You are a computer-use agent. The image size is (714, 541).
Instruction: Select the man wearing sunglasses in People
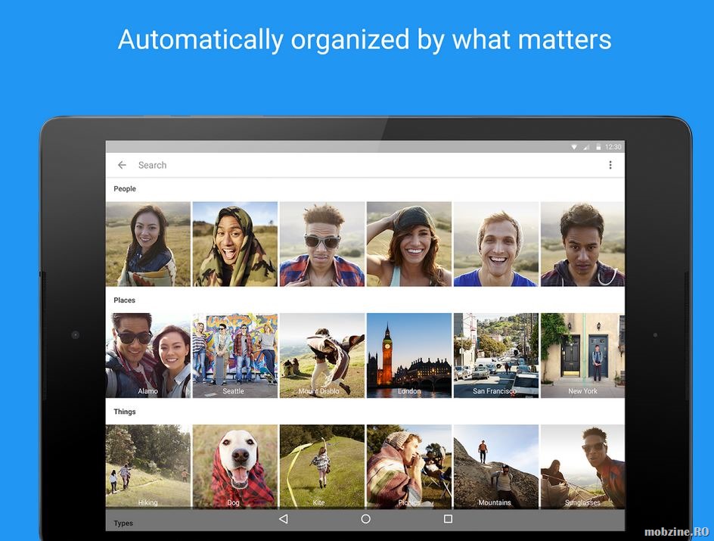pos(322,244)
